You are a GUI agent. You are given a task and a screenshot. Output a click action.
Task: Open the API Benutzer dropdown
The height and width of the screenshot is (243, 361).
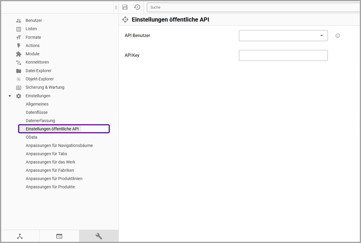[283, 36]
